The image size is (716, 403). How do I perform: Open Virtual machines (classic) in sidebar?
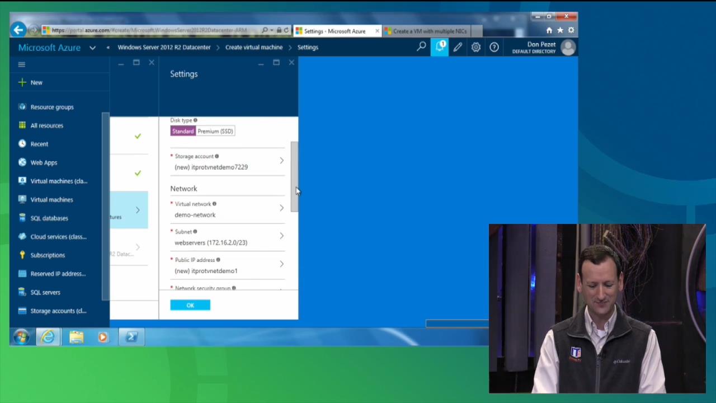point(59,181)
